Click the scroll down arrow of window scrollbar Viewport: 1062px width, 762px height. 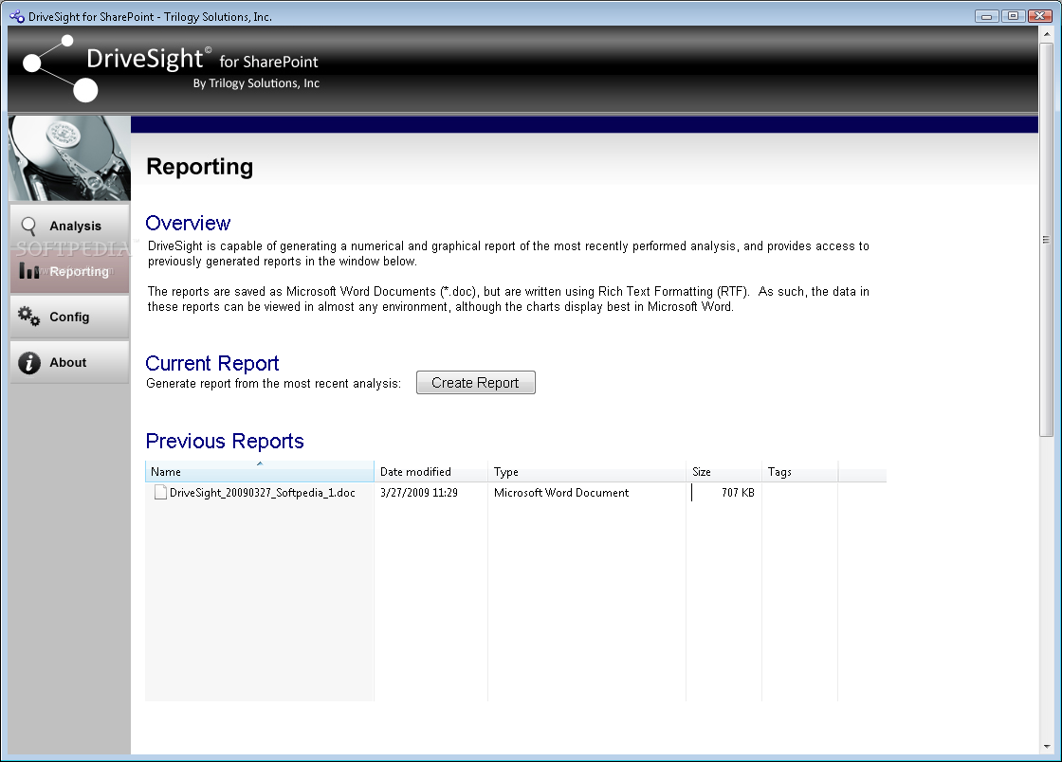click(1047, 747)
